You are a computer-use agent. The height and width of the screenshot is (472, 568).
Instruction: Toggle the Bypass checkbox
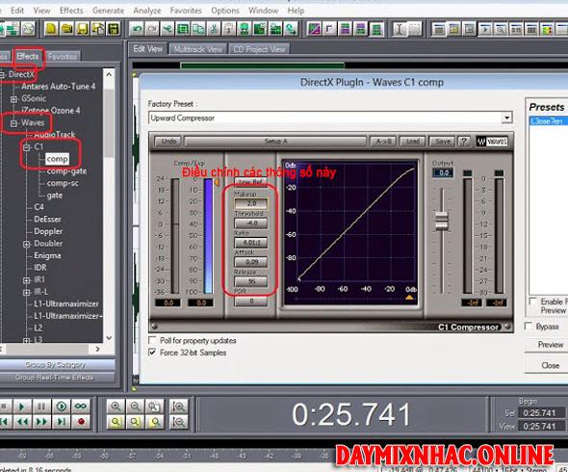coord(529,327)
